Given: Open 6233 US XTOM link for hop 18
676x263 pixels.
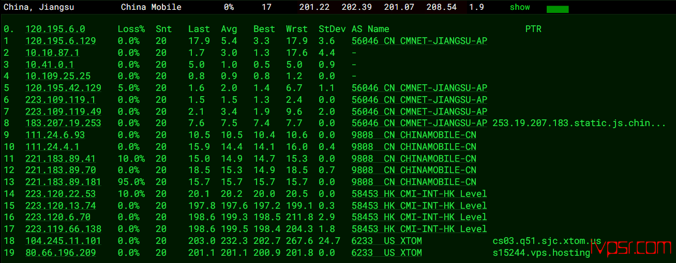Looking at the screenshot, I should coord(386,241).
